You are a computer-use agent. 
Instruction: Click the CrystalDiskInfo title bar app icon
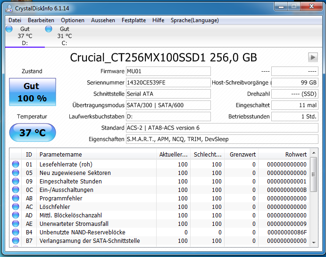(x=9, y=8)
